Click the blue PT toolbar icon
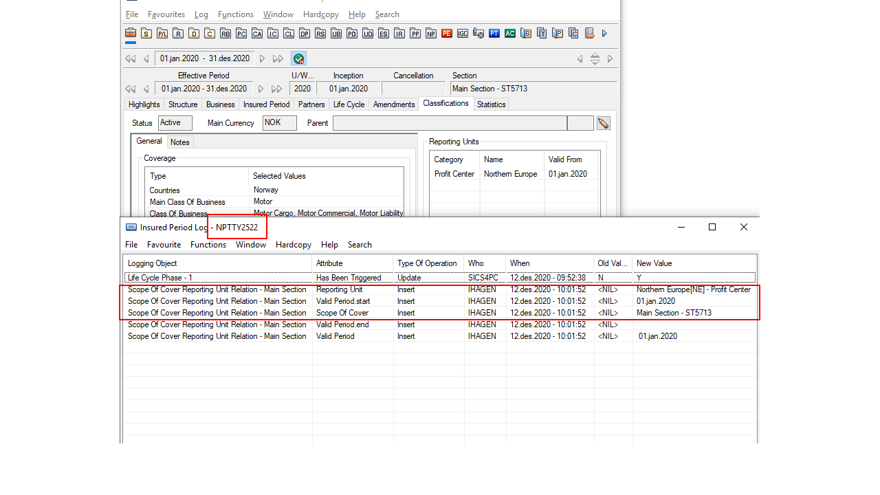This screenshot has width=880, height=495. (494, 33)
